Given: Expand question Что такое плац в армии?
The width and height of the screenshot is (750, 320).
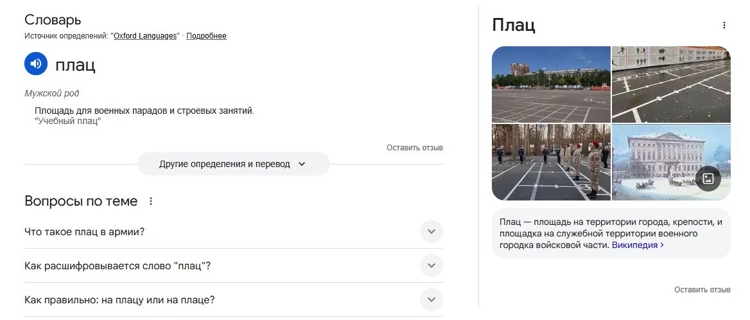Looking at the screenshot, I should coord(234,231).
